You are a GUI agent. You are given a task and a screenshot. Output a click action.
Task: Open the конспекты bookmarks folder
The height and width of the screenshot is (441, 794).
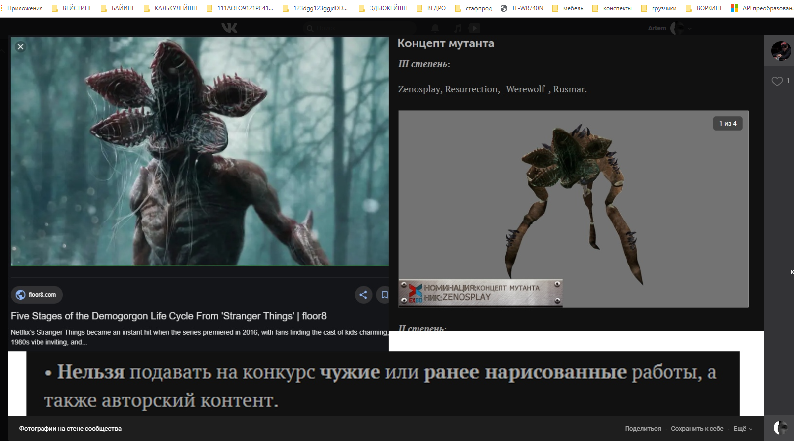coord(612,8)
